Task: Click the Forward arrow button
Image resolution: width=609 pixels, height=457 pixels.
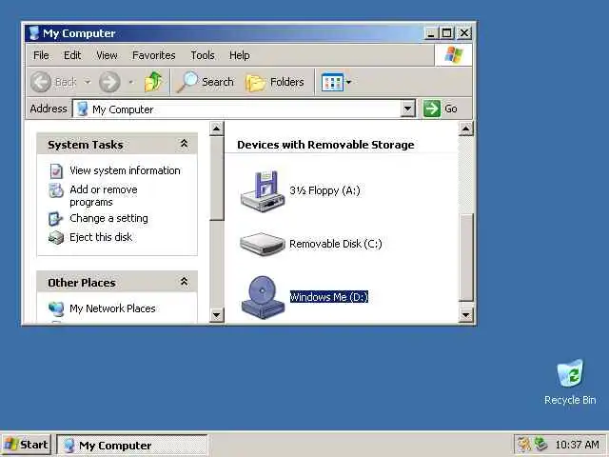Action: point(109,82)
